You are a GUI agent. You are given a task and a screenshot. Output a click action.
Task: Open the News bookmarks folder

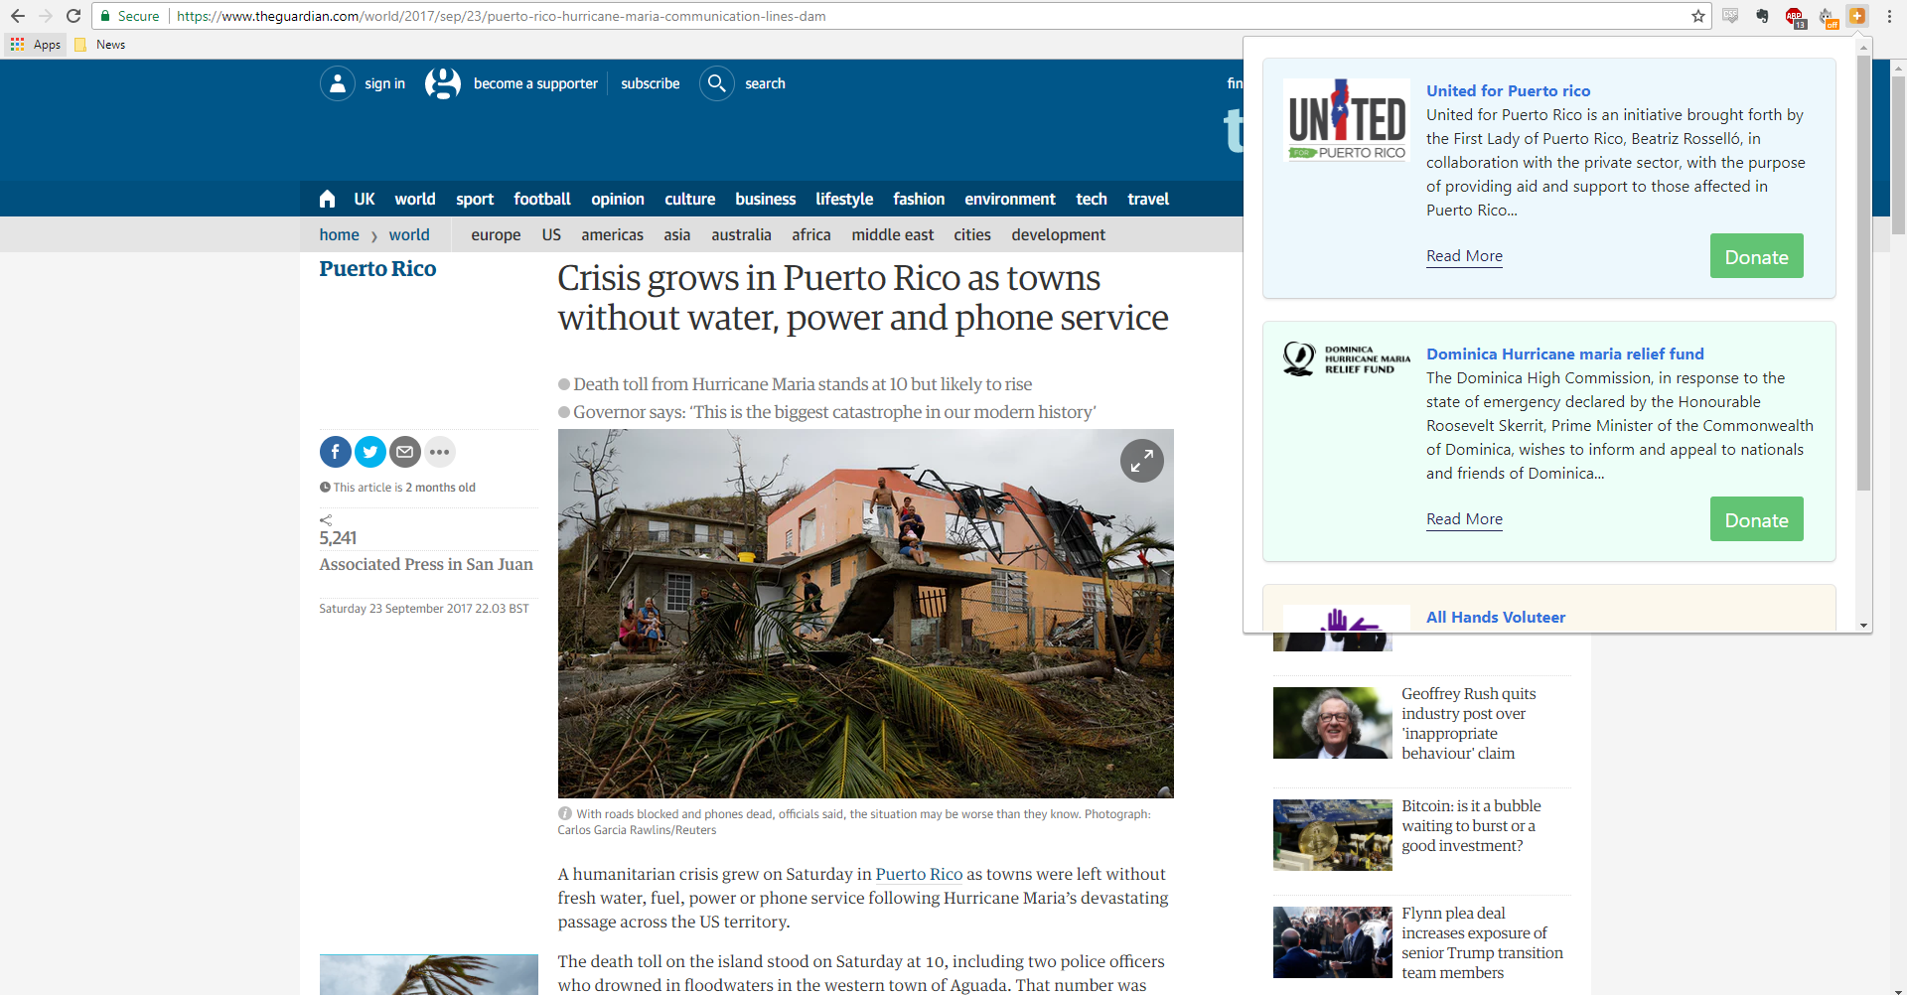coord(100,45)
